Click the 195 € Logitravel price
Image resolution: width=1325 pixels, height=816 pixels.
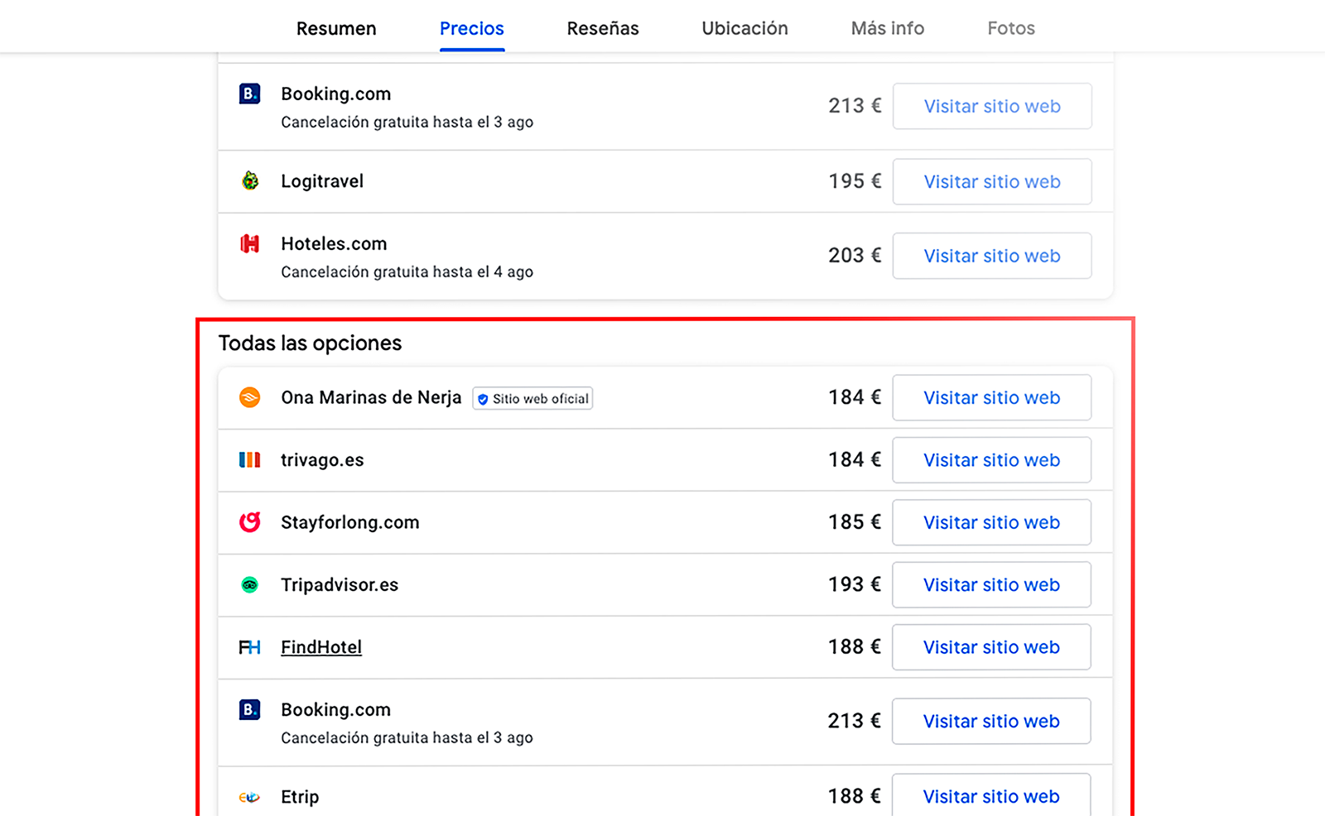855,181
